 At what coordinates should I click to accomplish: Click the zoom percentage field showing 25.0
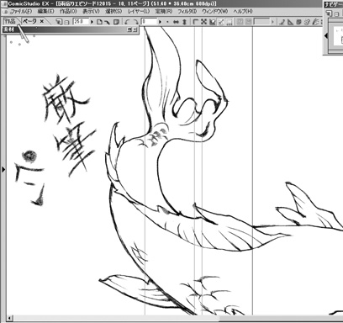(81, 22)
